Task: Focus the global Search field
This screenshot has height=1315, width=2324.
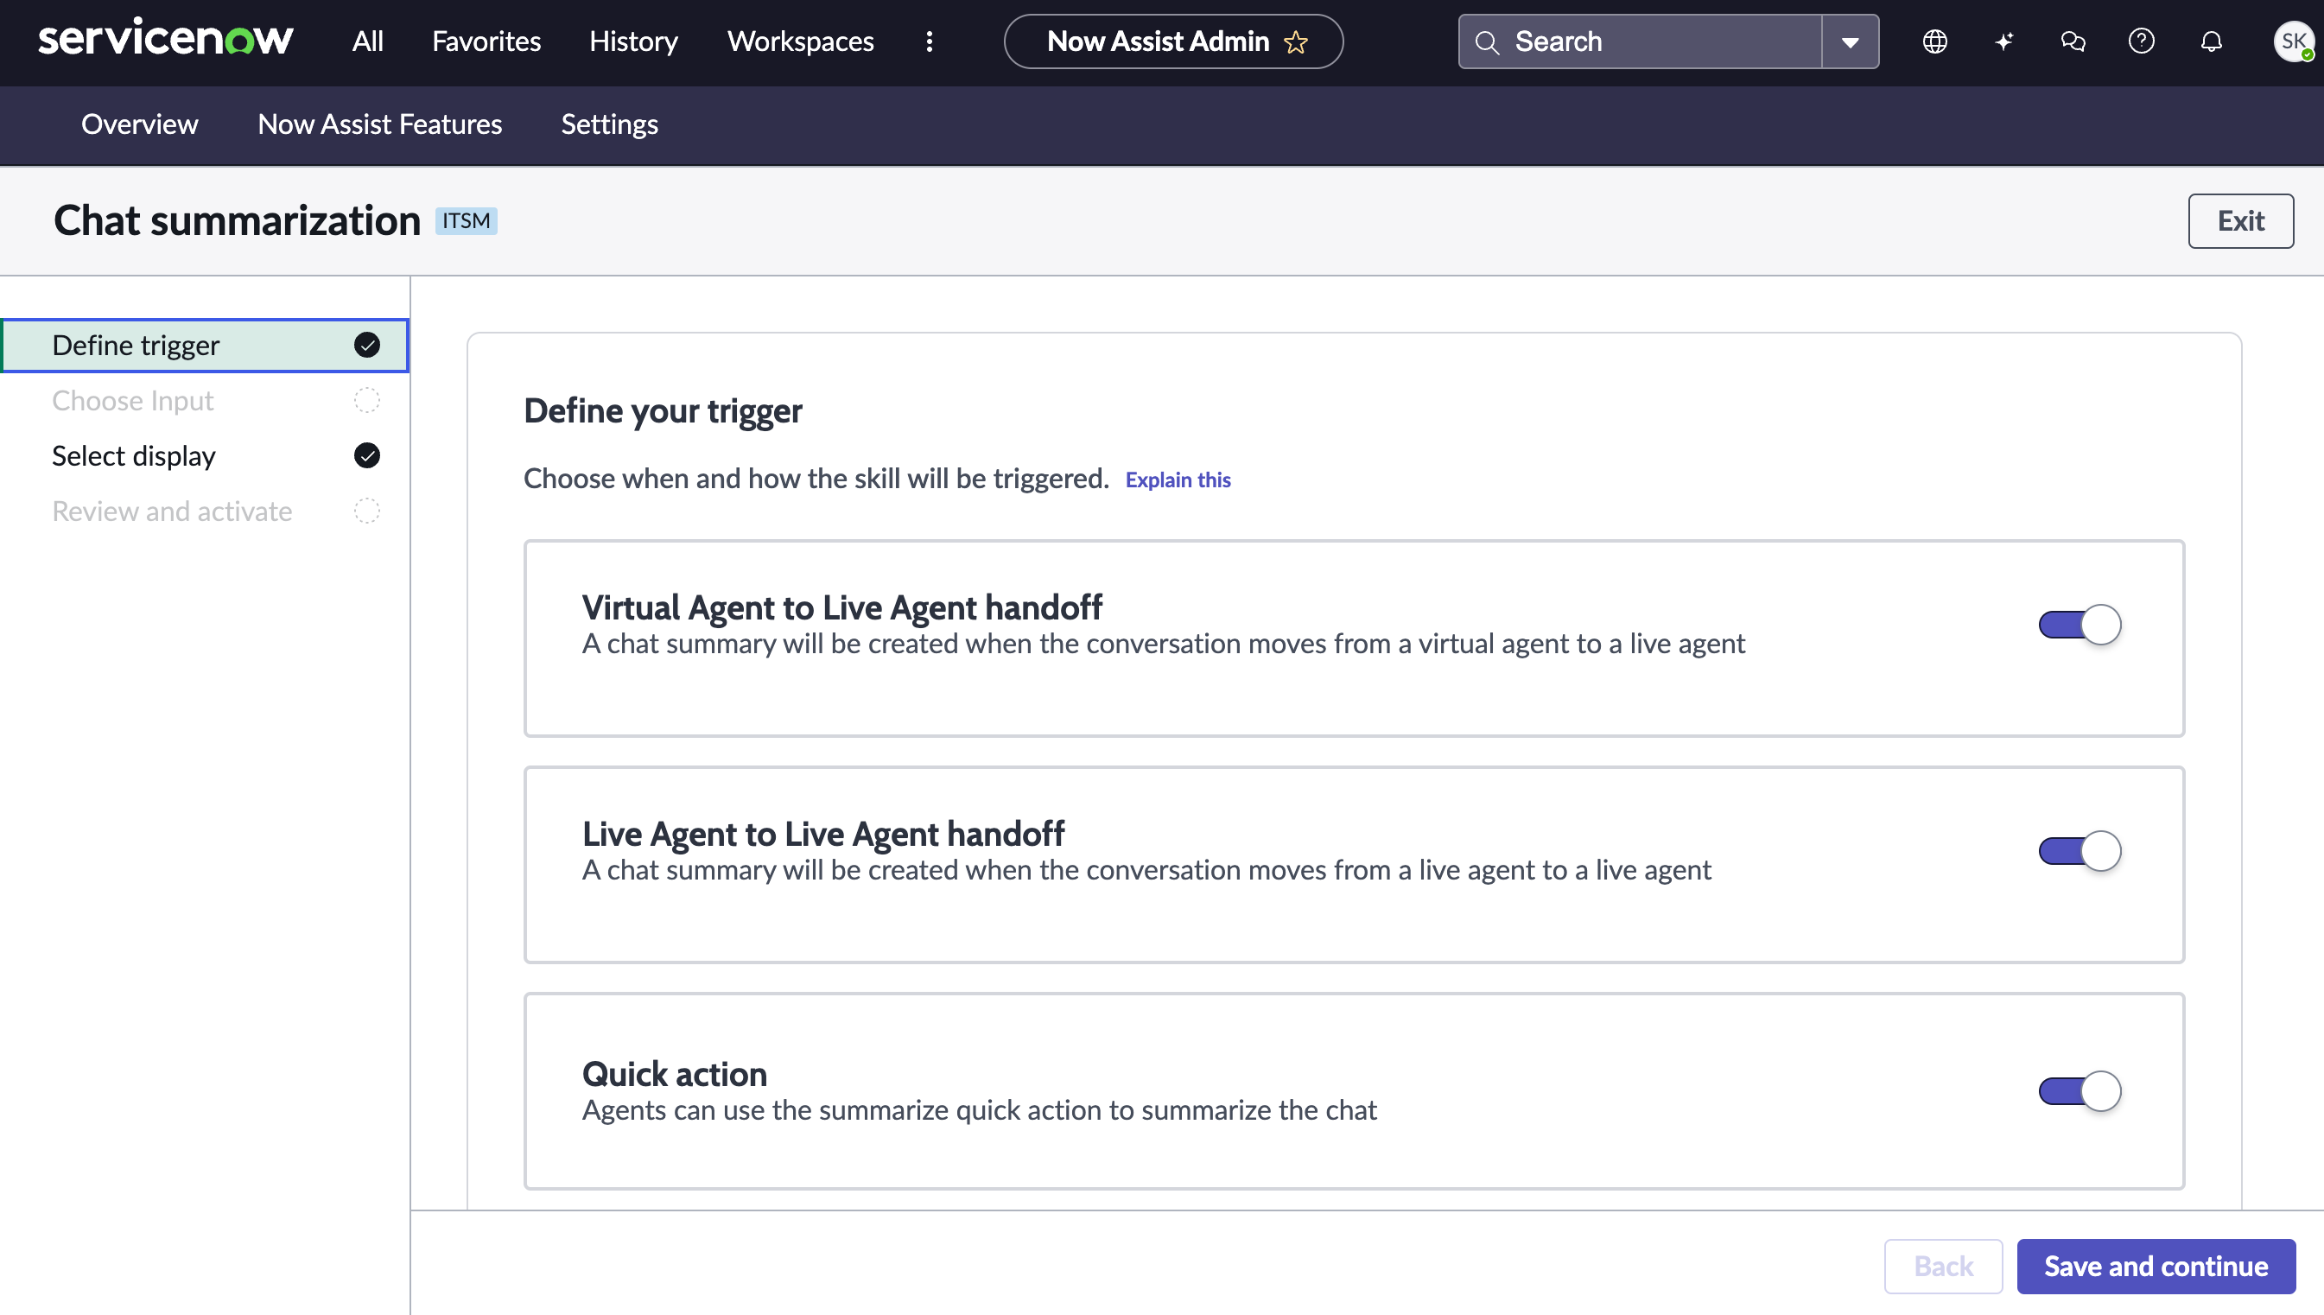Action: click(x=1640, y=41)
